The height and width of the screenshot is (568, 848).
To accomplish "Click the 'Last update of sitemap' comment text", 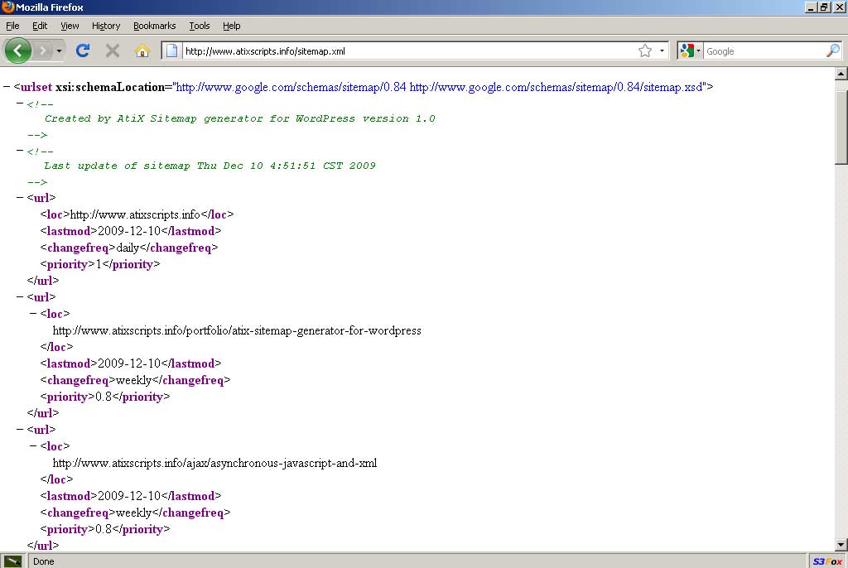I will (210, 166).
